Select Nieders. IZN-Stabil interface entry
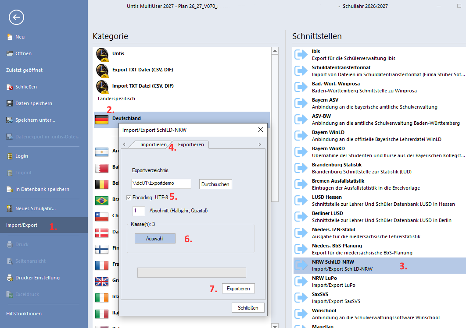 click(380, 233)
